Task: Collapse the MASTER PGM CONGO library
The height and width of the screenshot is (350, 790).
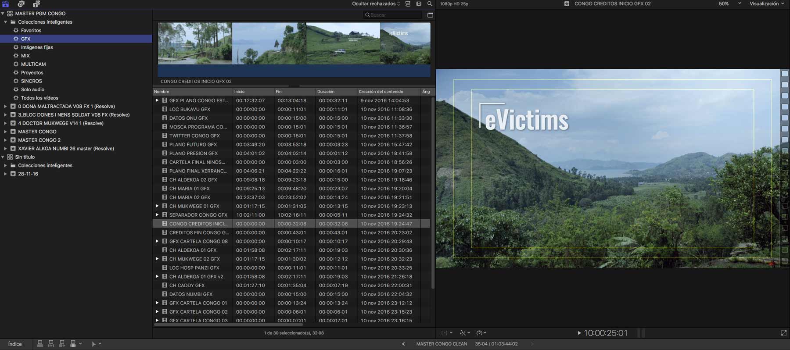Action: click(x=3, y=14)
